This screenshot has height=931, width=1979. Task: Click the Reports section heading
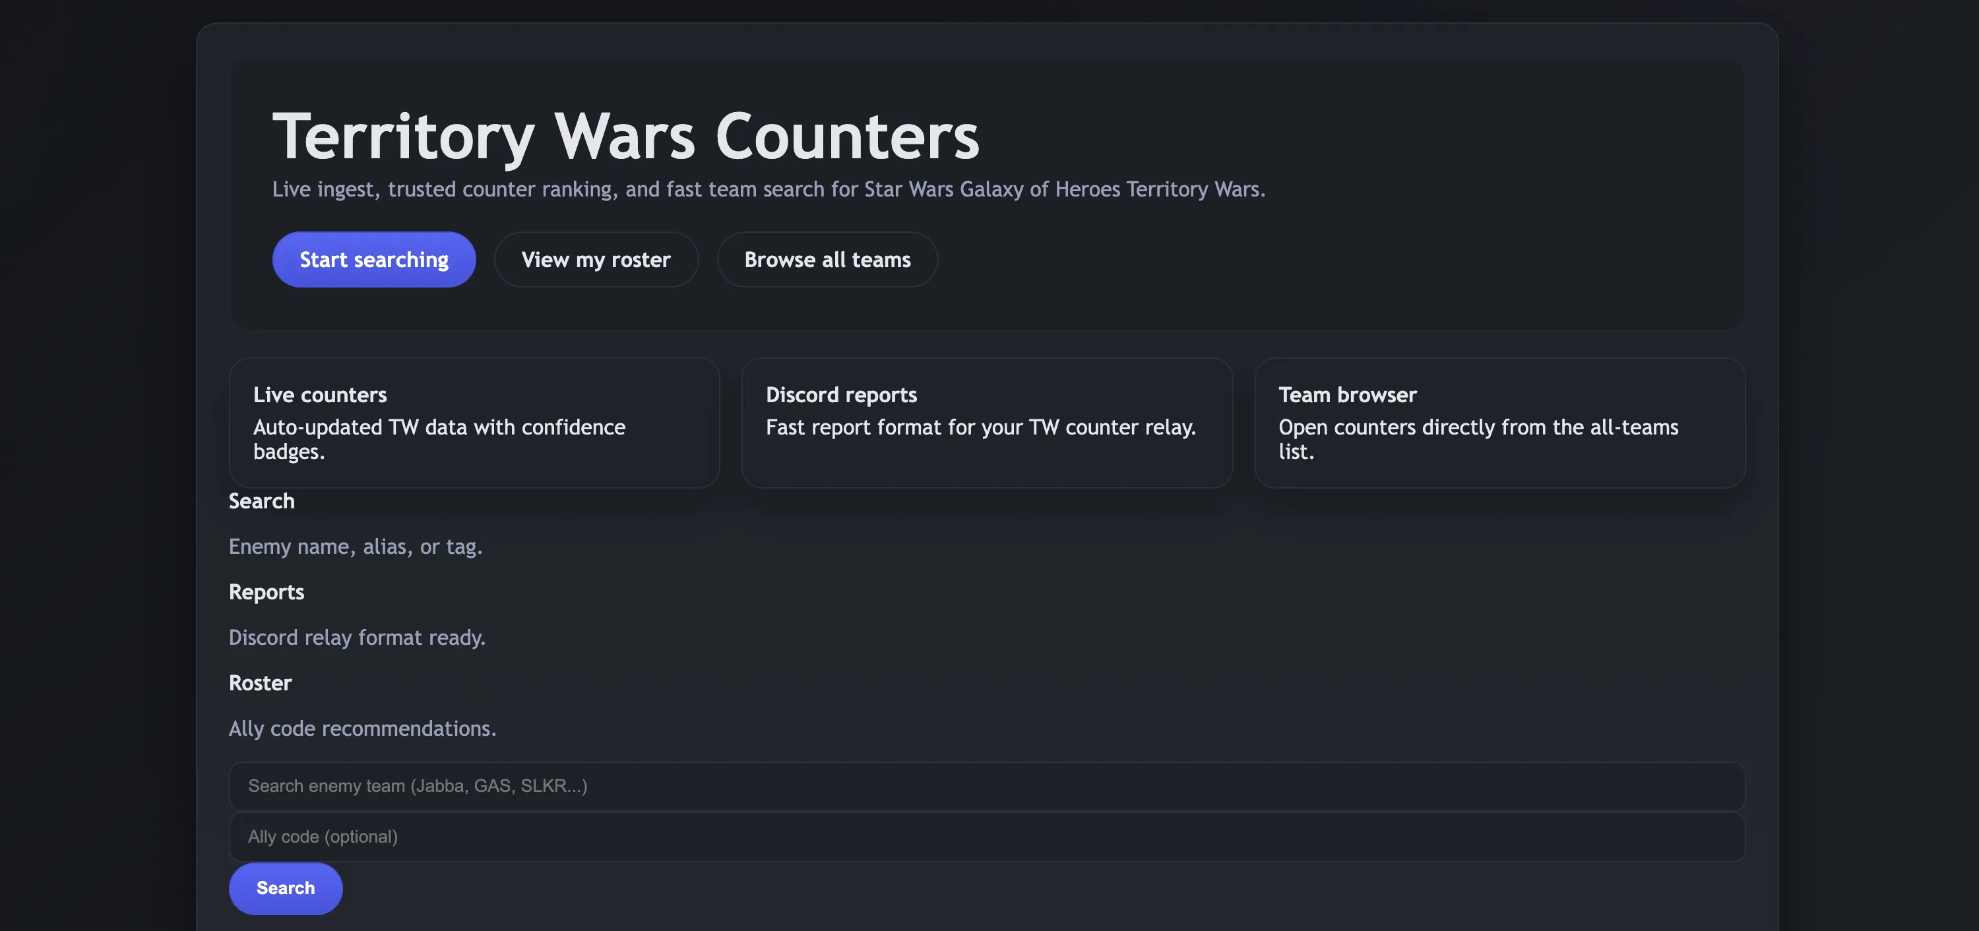(266, 592)
